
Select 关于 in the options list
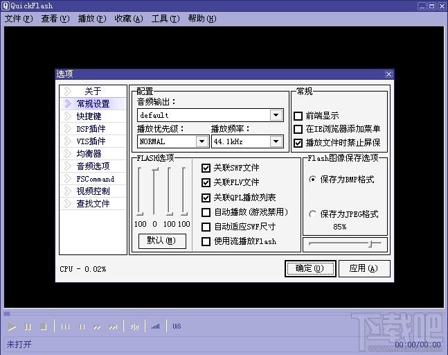pos(93,92)
